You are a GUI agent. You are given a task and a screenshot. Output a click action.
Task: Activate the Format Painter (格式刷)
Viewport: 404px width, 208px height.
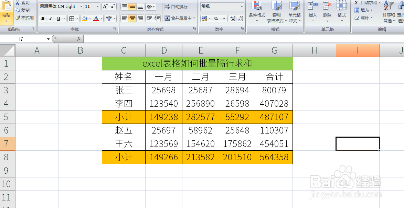click(24, 18)
